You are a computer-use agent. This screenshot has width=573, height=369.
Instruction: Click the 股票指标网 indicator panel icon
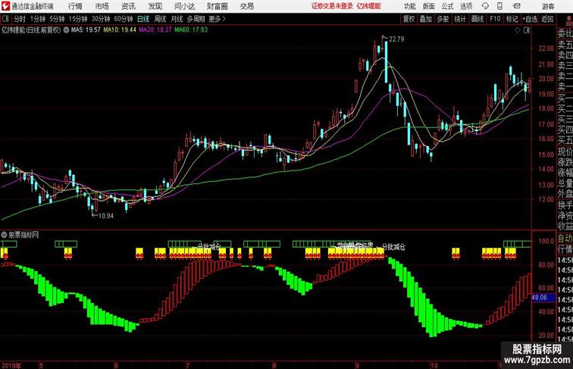pyautogui.click(x=4, y=235)
